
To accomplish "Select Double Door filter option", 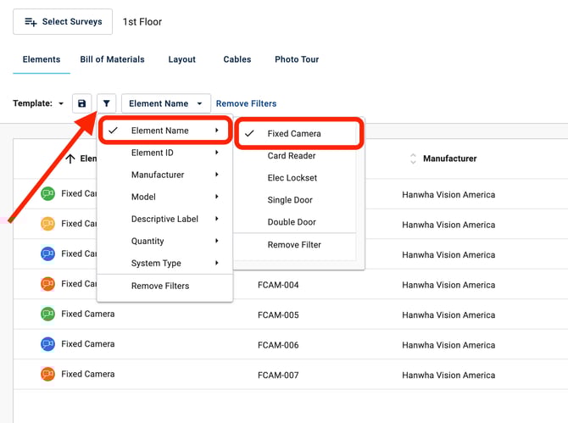I will coord(292,222).
